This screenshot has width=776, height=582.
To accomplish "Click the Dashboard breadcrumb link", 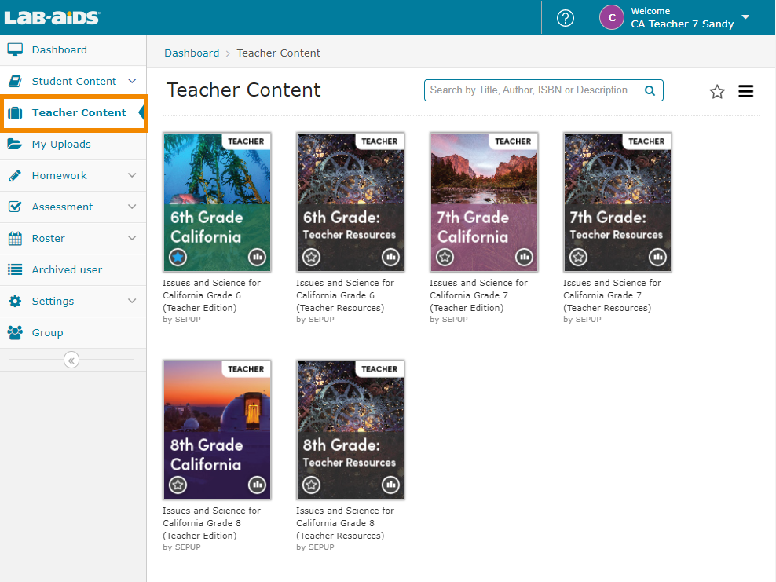I will [192, 53].
